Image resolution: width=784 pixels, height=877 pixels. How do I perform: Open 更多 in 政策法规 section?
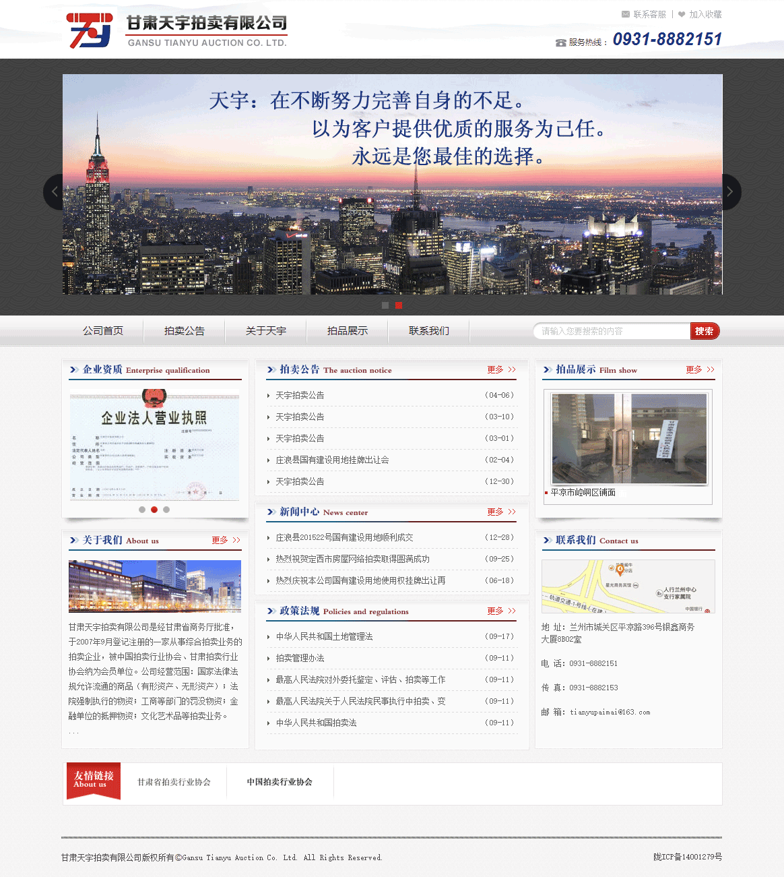[502, 611]
